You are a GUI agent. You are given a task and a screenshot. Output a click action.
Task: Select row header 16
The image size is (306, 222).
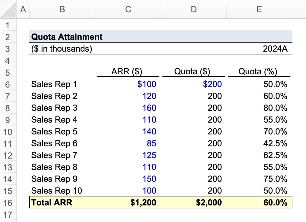pos(8,202)
